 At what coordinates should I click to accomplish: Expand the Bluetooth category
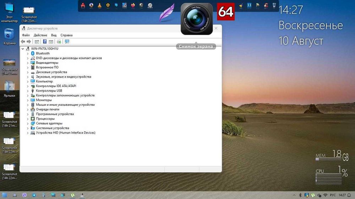tap(28, 53)
